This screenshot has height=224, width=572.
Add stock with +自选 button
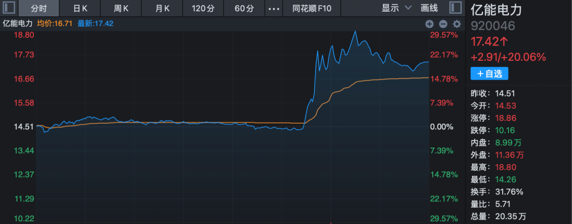click(x=489, y=73)
